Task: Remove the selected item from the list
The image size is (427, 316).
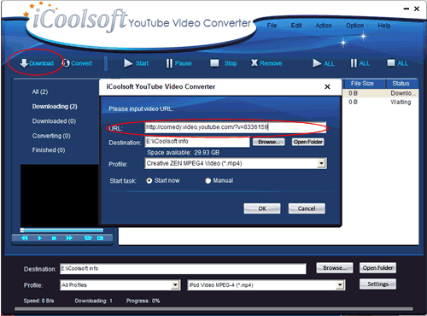Action: point(266,63)
